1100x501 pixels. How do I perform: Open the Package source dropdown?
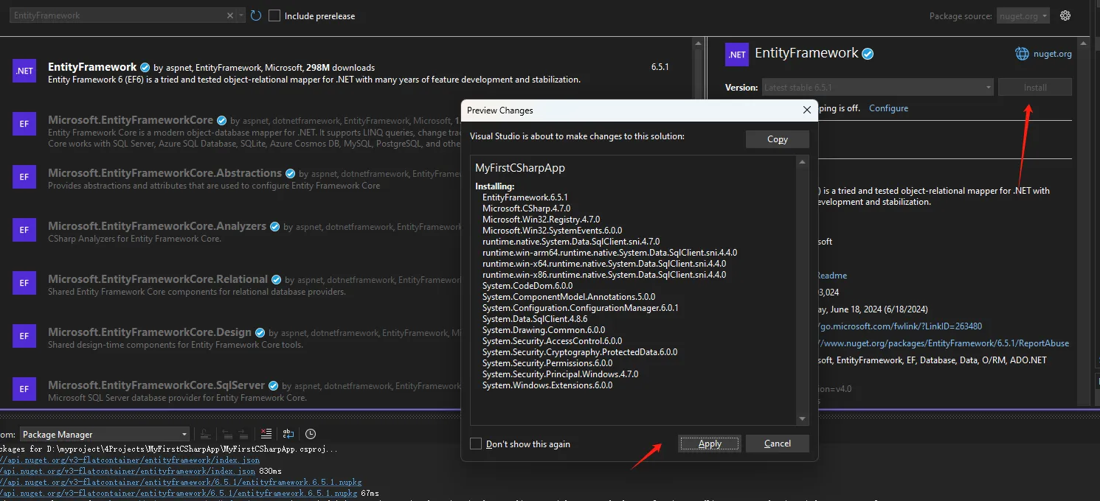[1023, 15]
